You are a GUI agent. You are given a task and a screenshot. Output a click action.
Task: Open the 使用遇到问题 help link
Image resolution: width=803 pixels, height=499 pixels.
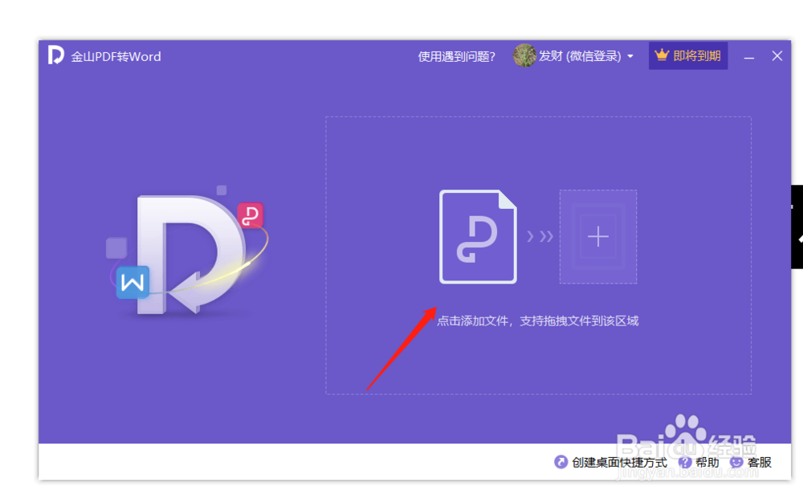click(456, 56)
